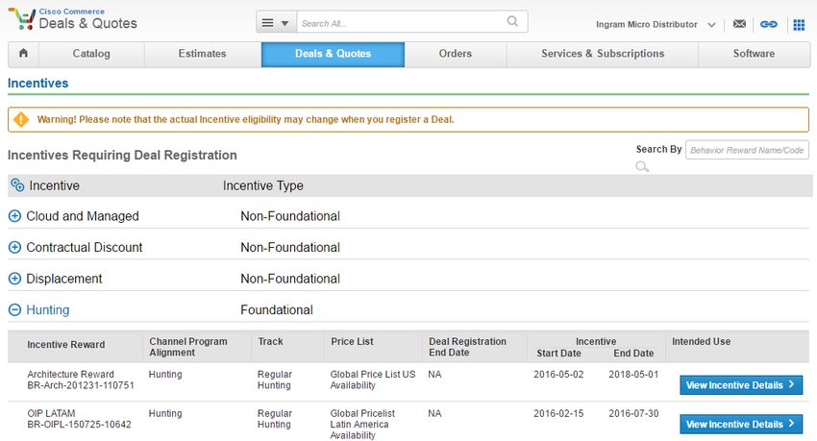Click the Cisco Commerce cart logo
817x441 pixels.
tap(22, 19)
